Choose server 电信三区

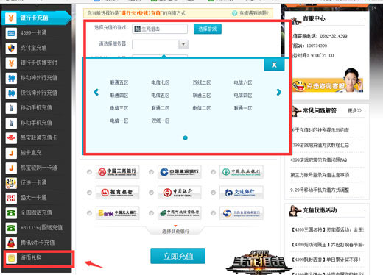point(119,108)
